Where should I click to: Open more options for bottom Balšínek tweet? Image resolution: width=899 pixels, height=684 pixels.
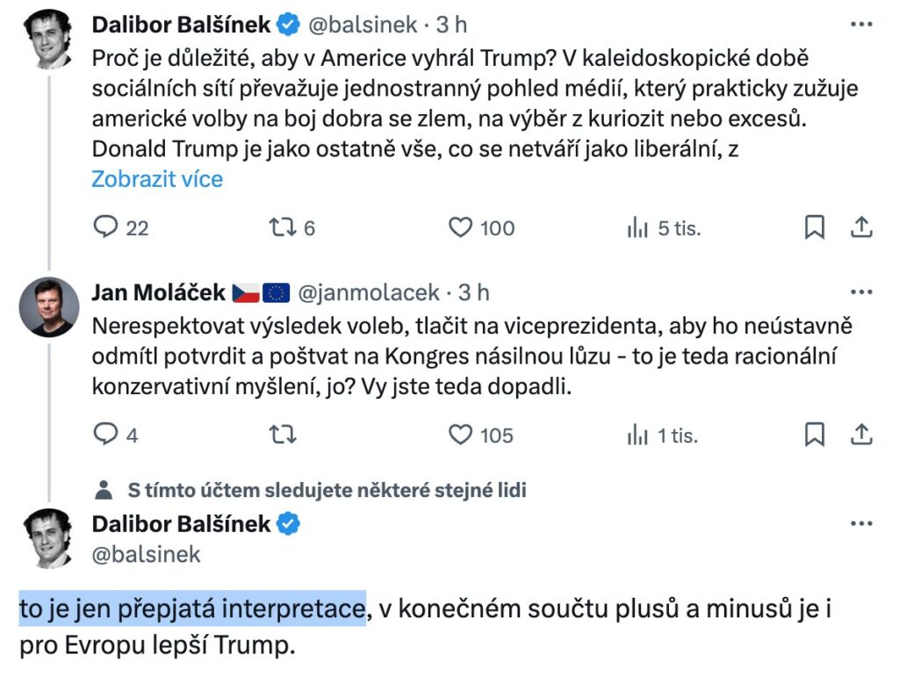click(861, 523)
